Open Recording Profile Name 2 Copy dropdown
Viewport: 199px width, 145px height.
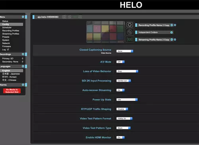click(x=172, y=25)
